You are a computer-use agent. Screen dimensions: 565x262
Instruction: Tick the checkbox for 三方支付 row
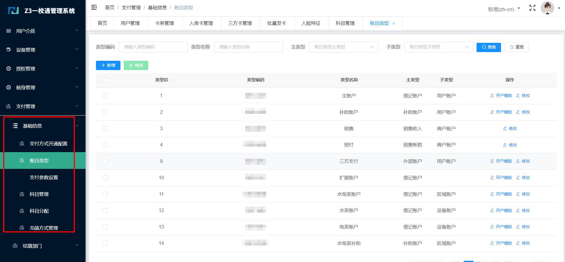(105, 161)
